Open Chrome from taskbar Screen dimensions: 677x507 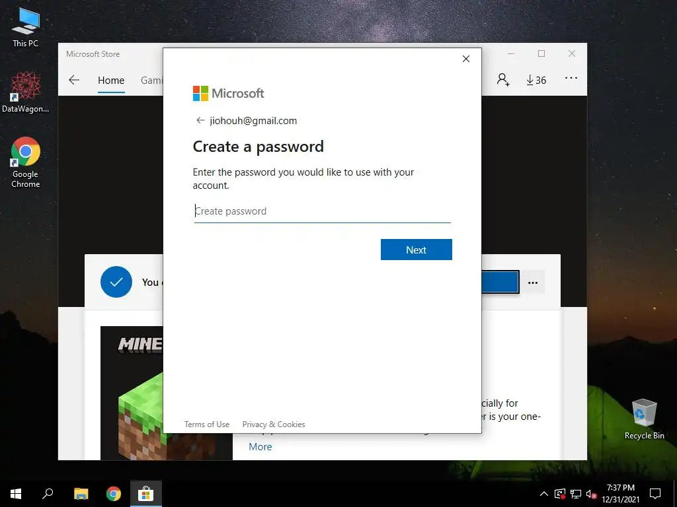coord(114,494)
